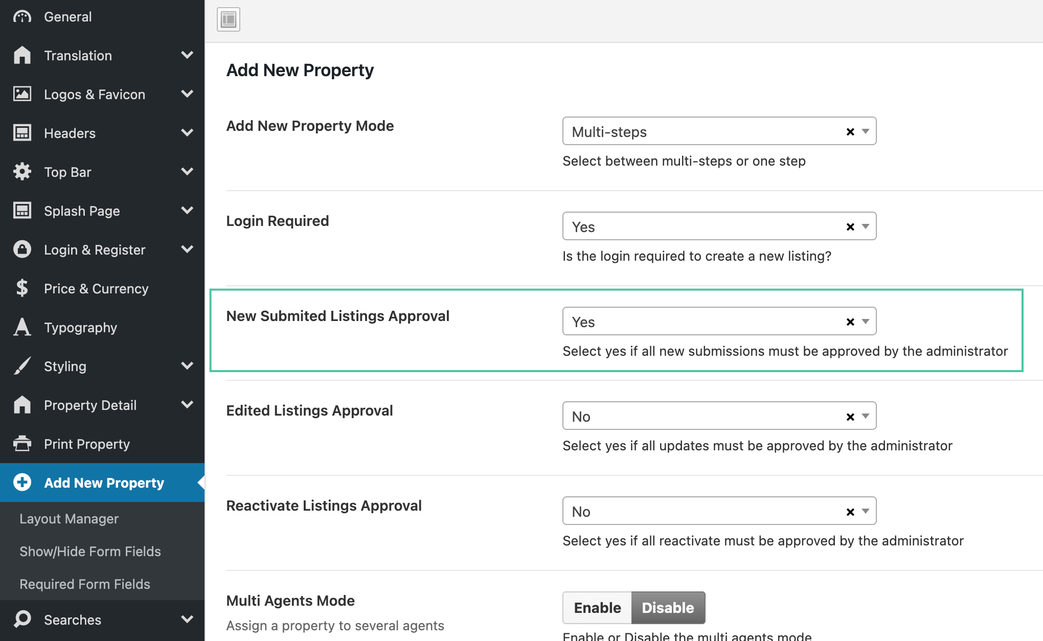Open the Layout Manager submenu item
Screen dimensions: 1043x641
point(69,519)
